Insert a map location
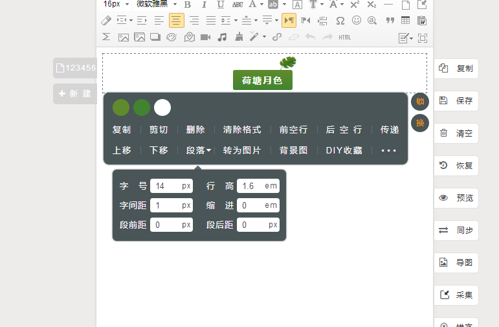Screen dimensions: 499x327 coord(190,38)
